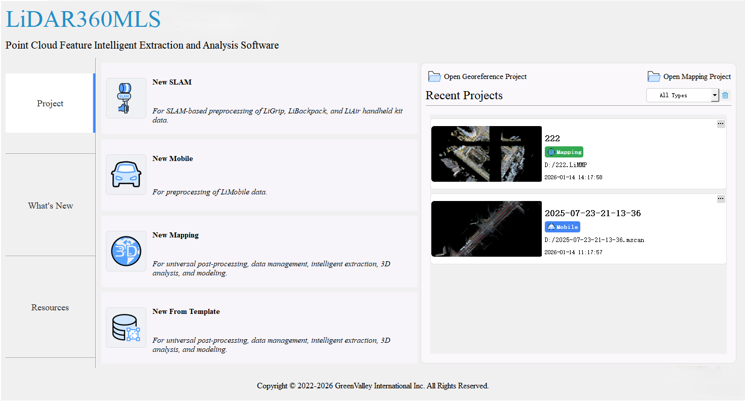Select the Project tab in the sidebar
Screen dimensions: 745x401
tap(50, 103)
